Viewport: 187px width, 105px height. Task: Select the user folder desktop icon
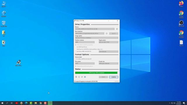coord(4,34)
